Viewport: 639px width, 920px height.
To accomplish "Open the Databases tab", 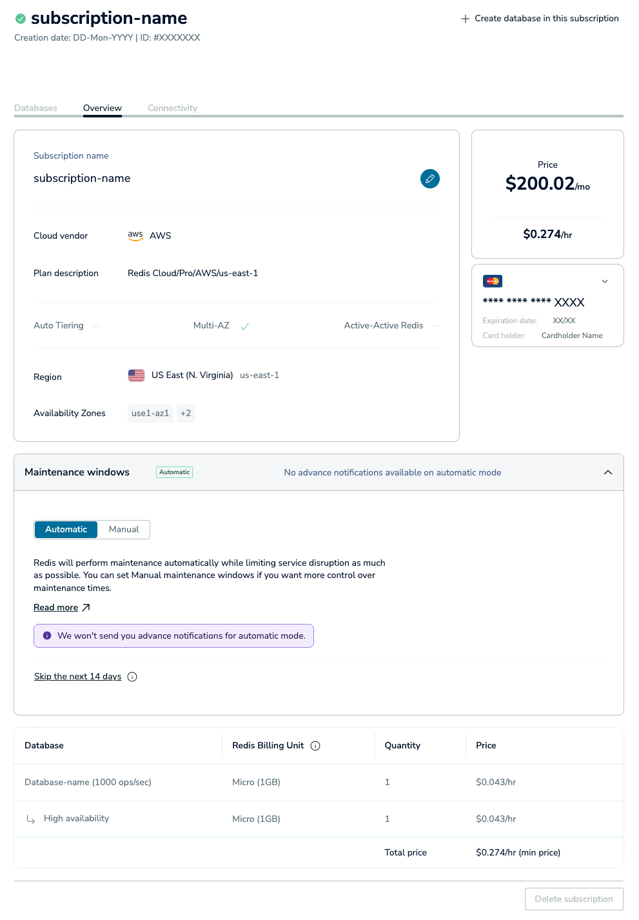I will 35,108.
